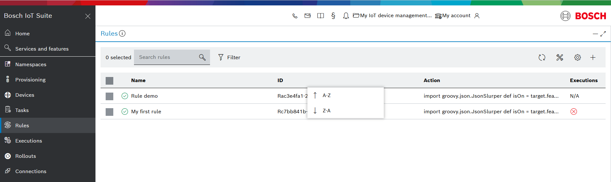Image resolution: width=611 pixels, height=182 pixels.
Task: Click N/A executions value
Action: tap(574, 96)
